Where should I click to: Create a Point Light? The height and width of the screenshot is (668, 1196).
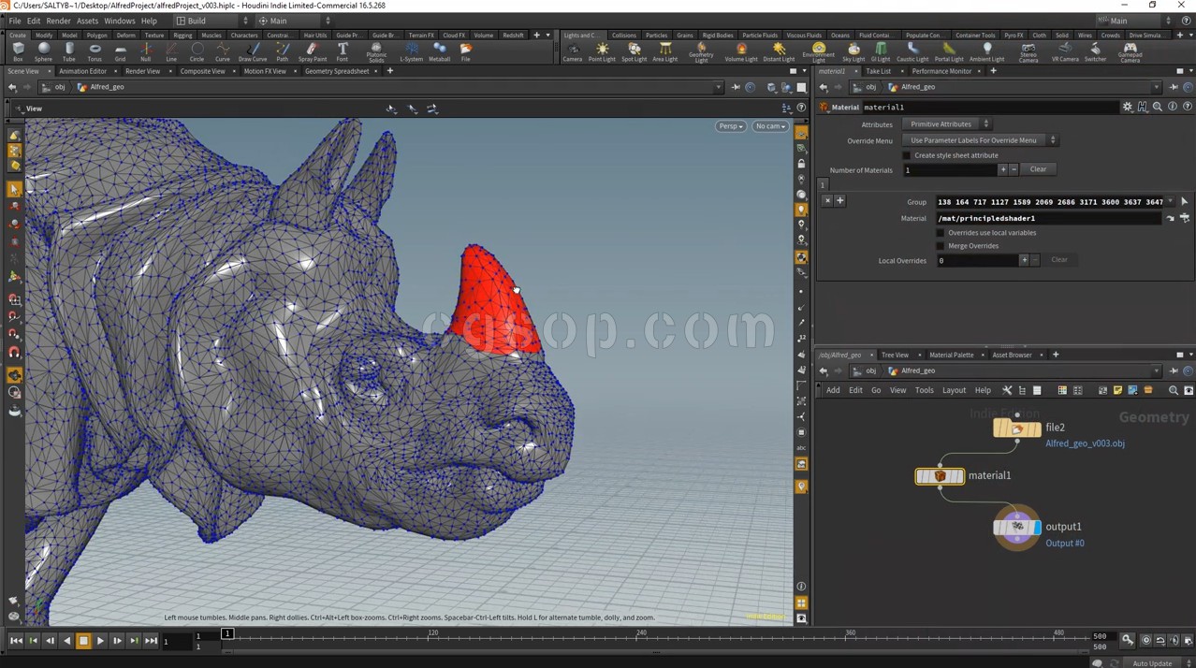(602, 51)
